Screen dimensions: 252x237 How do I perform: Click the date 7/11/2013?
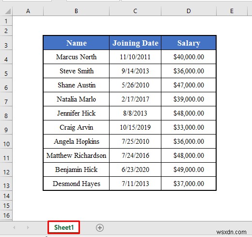pyautogui.click(x=135, y=184)
